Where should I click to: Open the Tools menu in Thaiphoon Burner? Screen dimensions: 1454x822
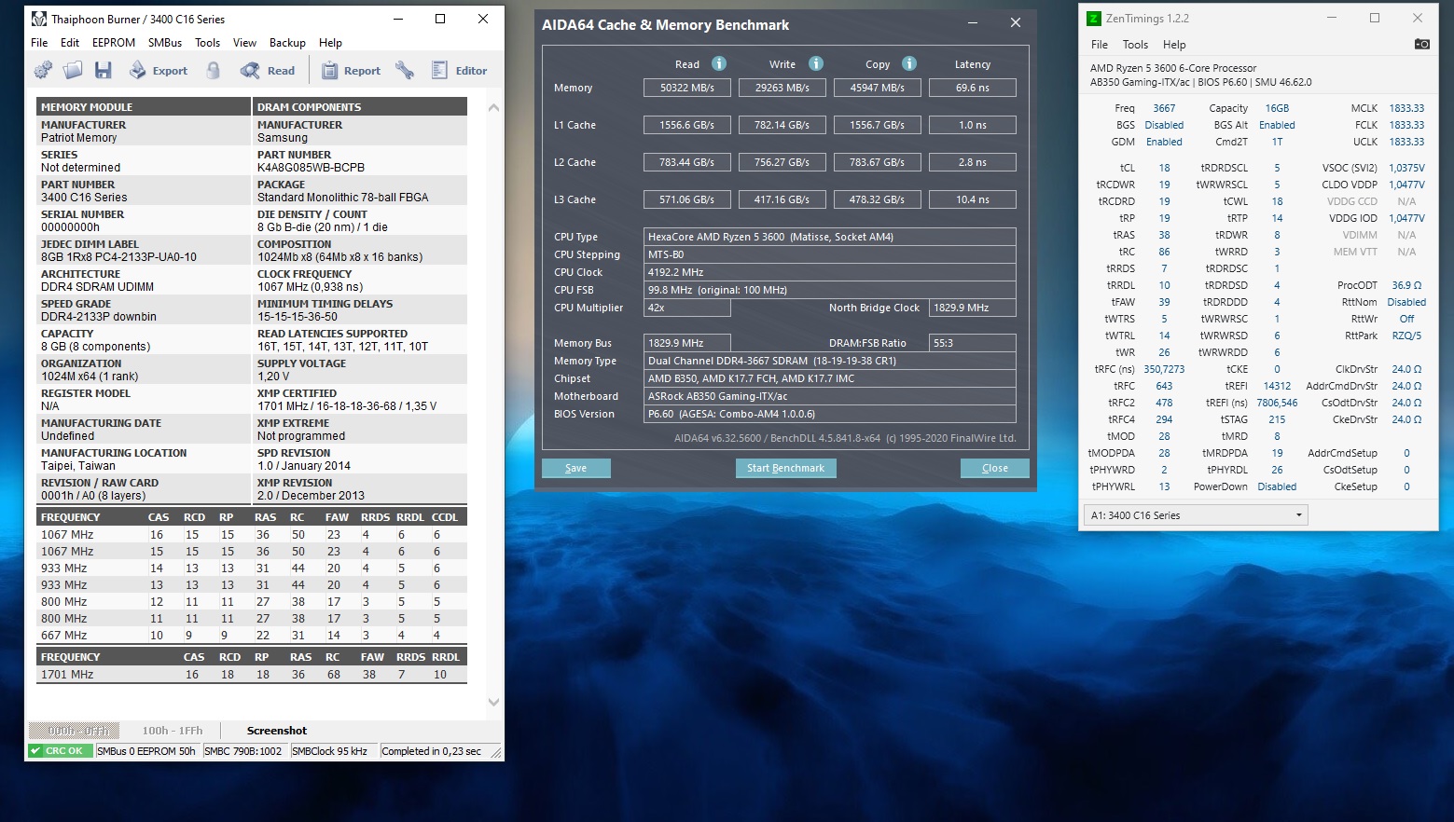tap(208, 43)
